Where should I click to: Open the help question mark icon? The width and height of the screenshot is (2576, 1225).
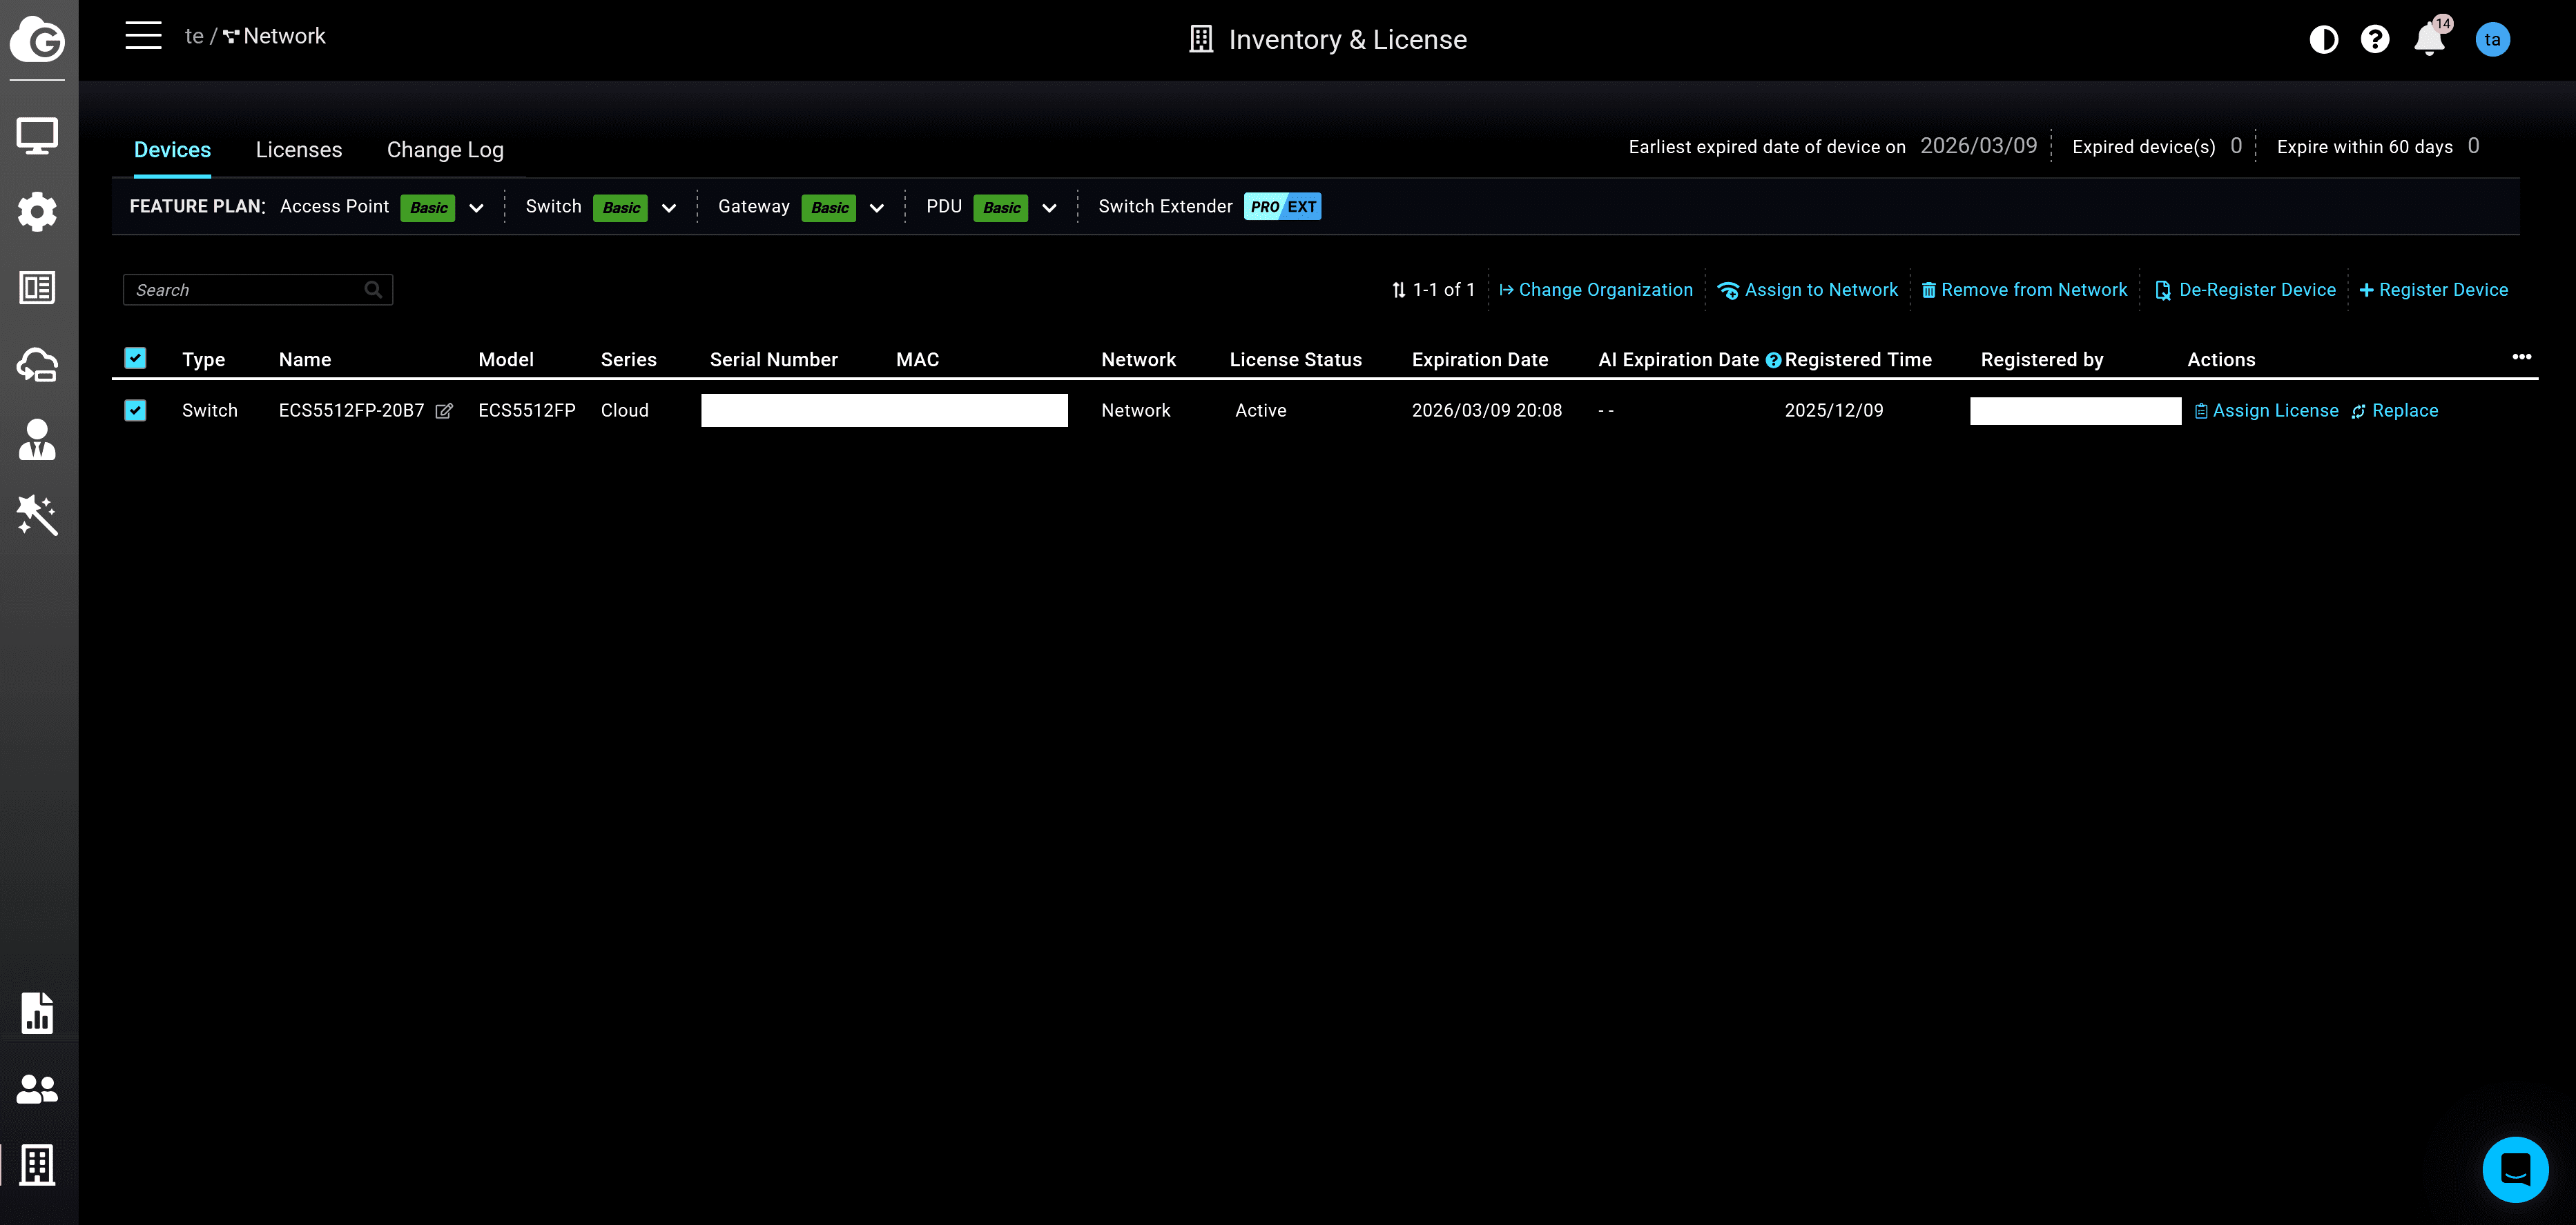2374,40
